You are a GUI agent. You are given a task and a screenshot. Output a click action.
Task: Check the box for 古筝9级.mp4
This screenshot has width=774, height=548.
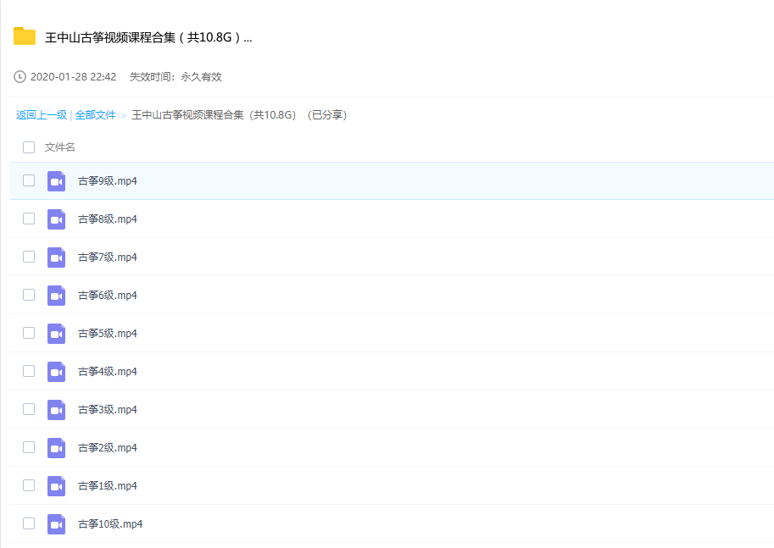pos(29,180)
